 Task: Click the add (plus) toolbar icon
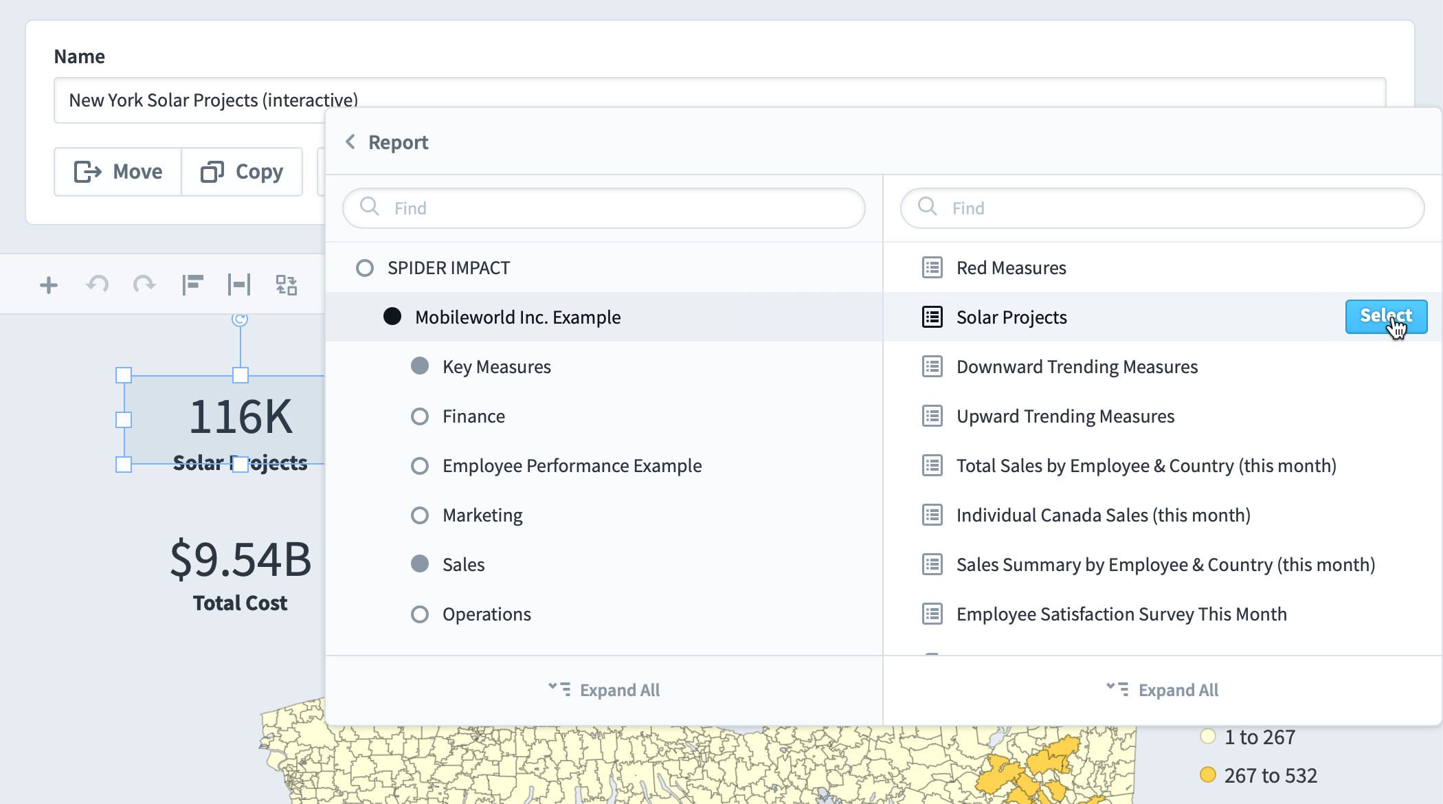pyautogui.click(x=49, y=284)
